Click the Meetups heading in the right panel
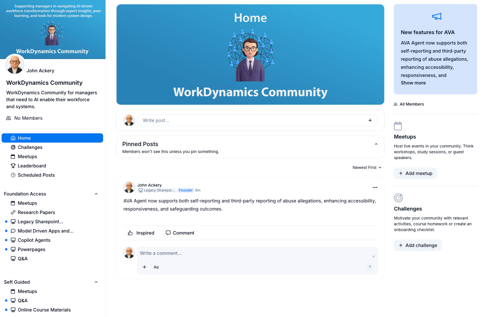 click(405, 137)
